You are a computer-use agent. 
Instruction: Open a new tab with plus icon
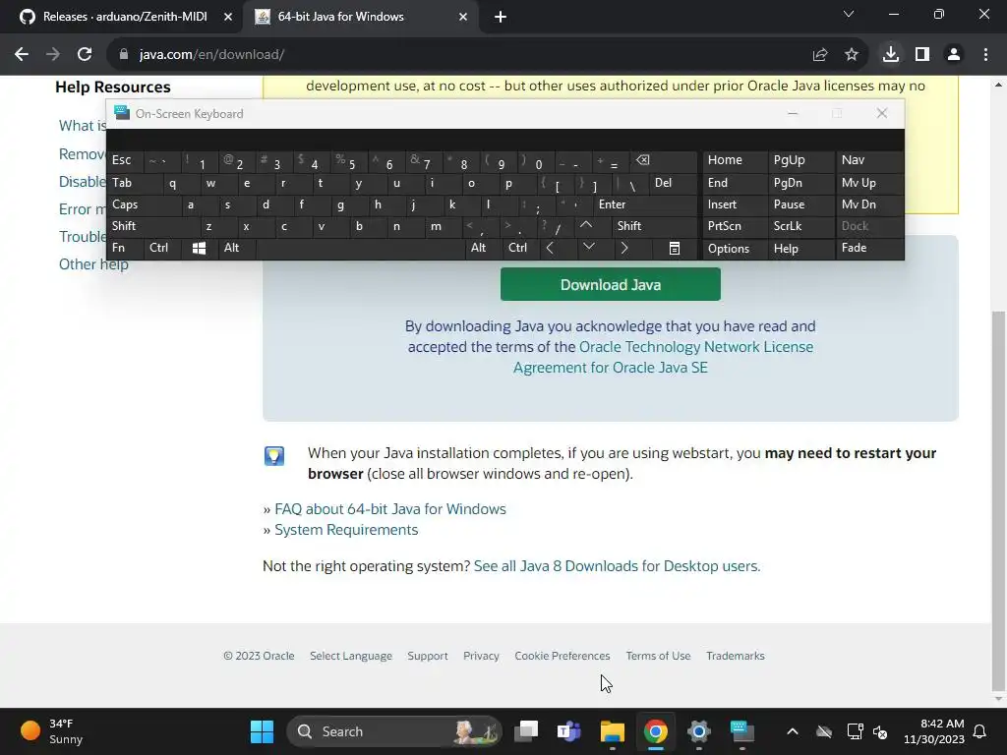(x=501, y=18)
